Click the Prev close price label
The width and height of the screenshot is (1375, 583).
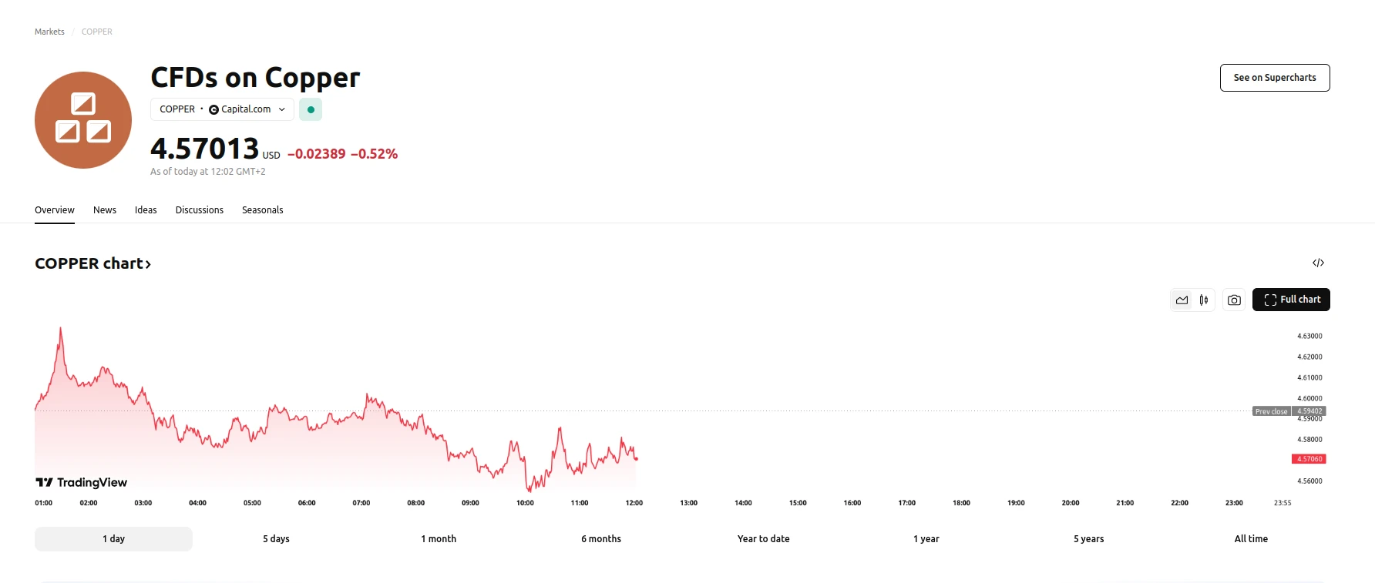1271,411
